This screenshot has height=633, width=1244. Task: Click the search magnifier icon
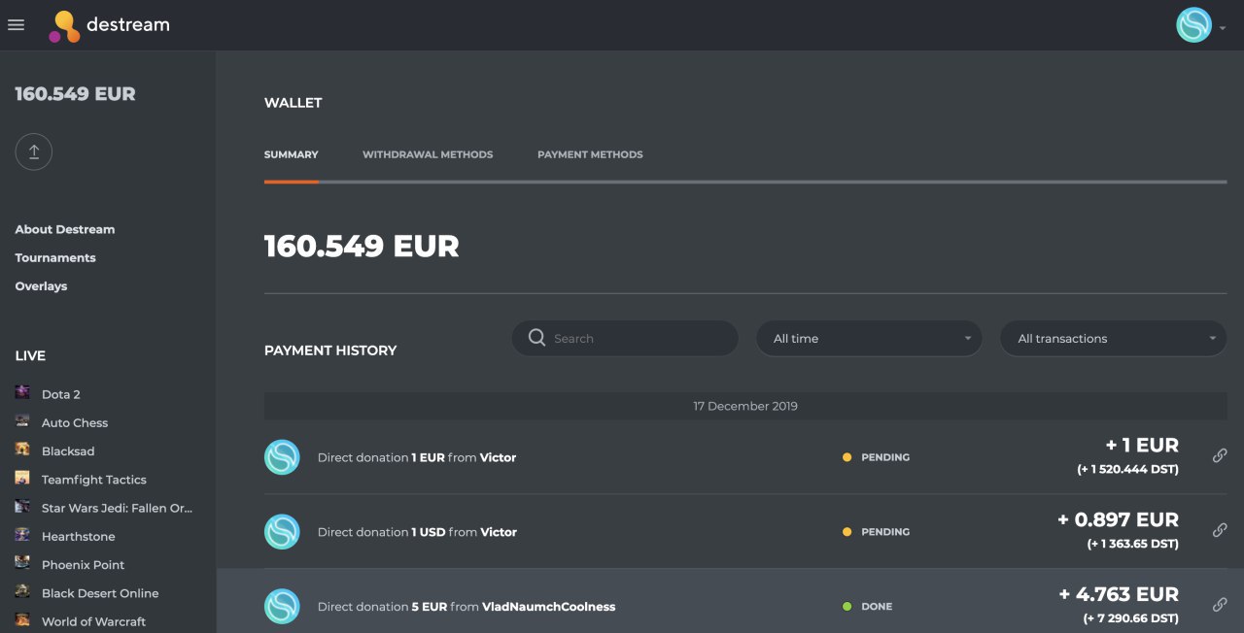(x=536, y=338)
